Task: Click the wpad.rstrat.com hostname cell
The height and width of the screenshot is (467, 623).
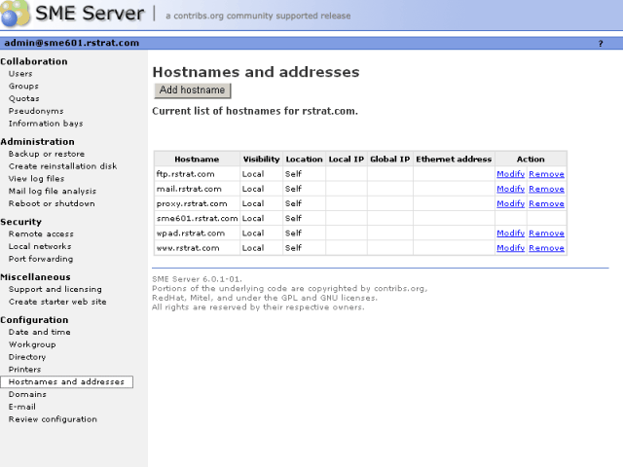Action: pyautogui.click(x=197, y=233)
